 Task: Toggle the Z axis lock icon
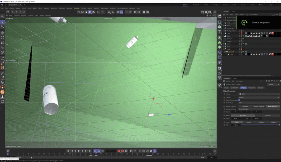pos(20,12)
